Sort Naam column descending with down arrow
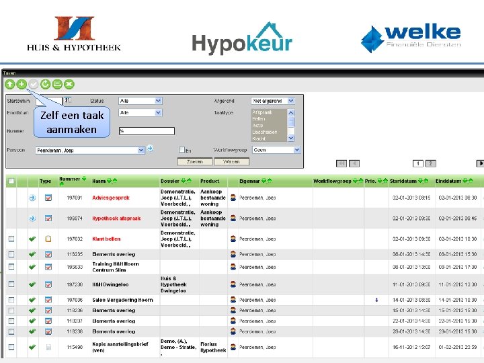 109,181
